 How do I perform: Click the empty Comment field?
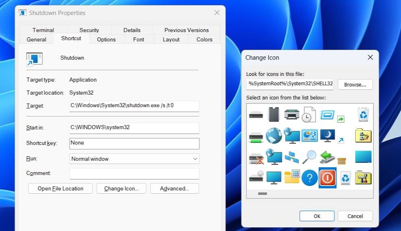pyautogui.click(x=134, y=174)
